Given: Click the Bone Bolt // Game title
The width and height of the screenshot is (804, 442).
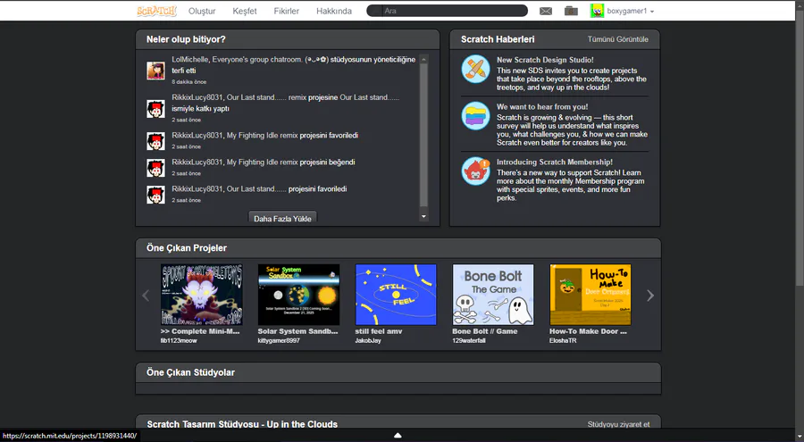Looking at the screenshot, I should [x=484, y=331].
